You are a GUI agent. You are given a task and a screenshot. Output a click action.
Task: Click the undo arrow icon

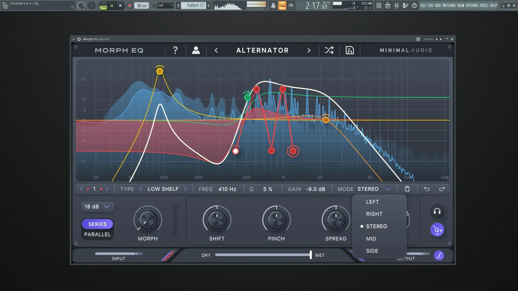pos(427,189)
